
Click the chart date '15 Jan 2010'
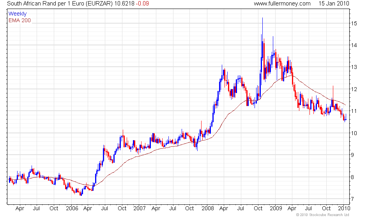[x=334, y=4]
